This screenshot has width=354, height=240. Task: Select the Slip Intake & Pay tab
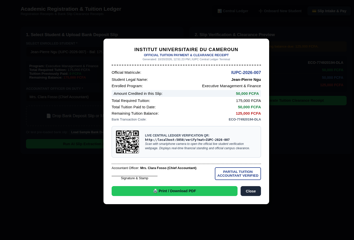click(x=329, y=11)
